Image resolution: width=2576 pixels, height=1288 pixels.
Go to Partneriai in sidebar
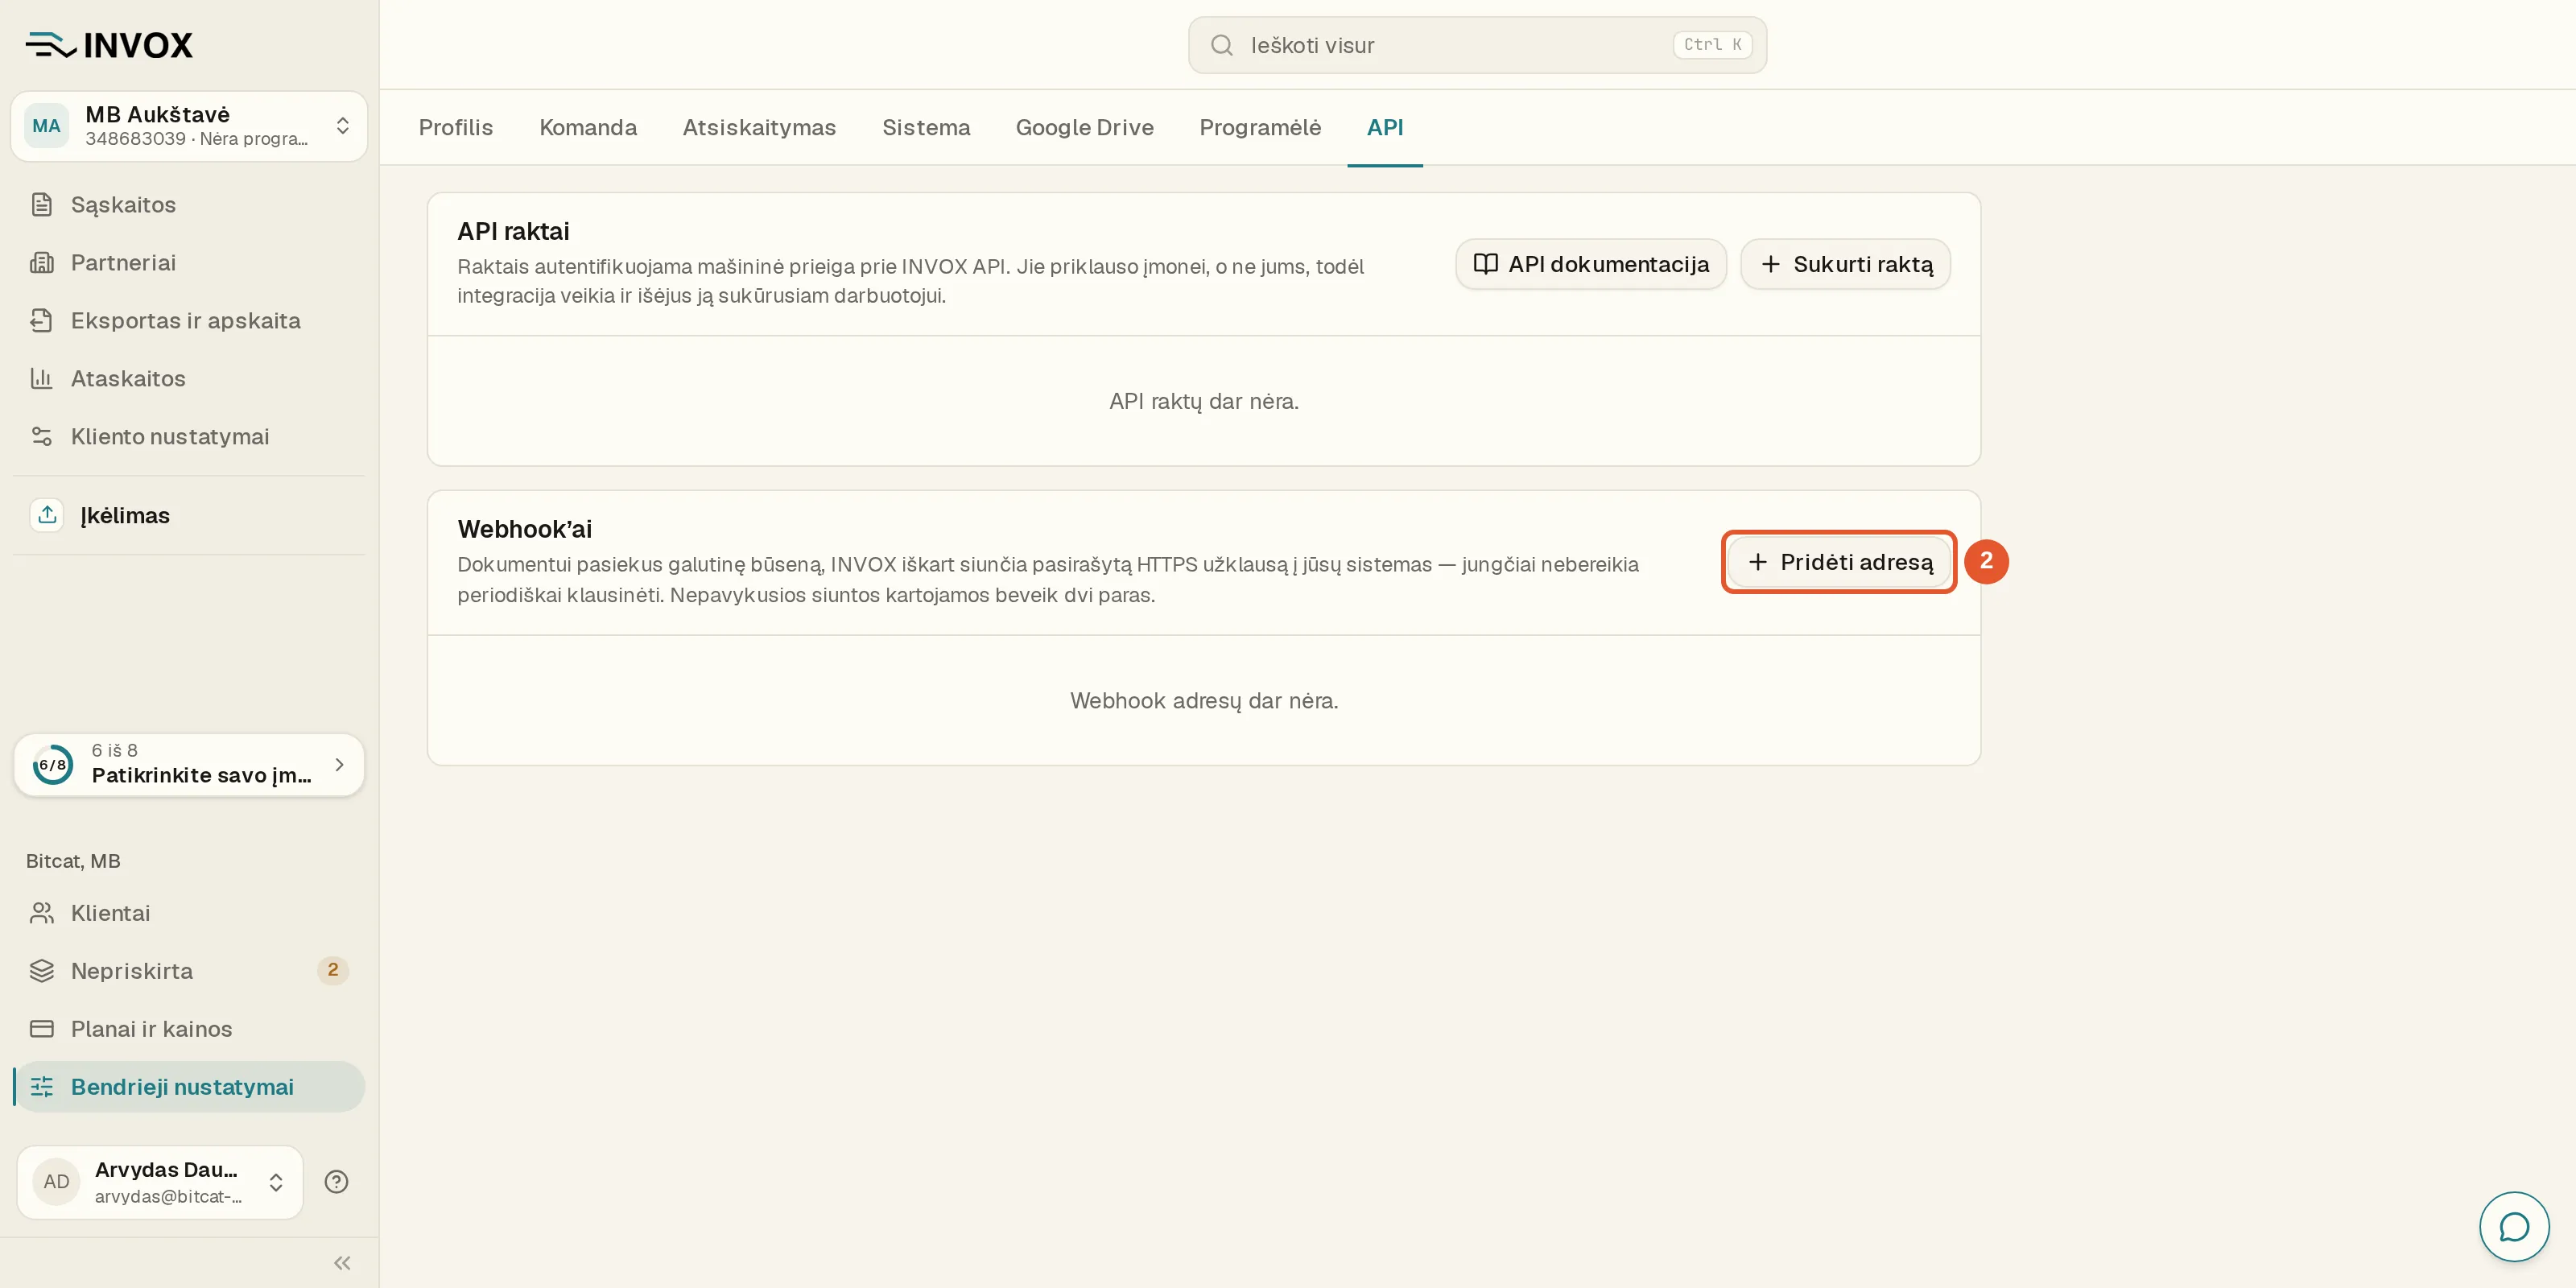point(189,263)
